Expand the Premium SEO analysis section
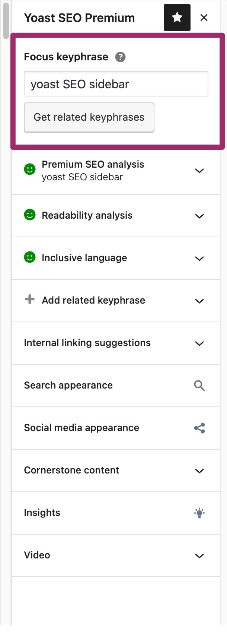The height and width of the screenshot is (640, 227). click(x=199, y=171)
